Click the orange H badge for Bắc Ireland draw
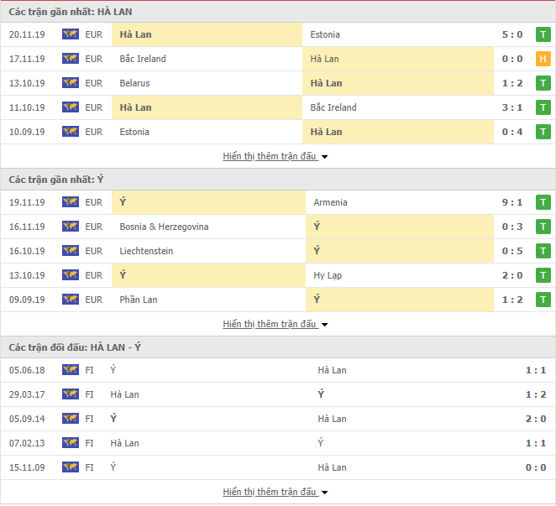The width and height of the screenshot is (556, 506). tap(543, 59)
